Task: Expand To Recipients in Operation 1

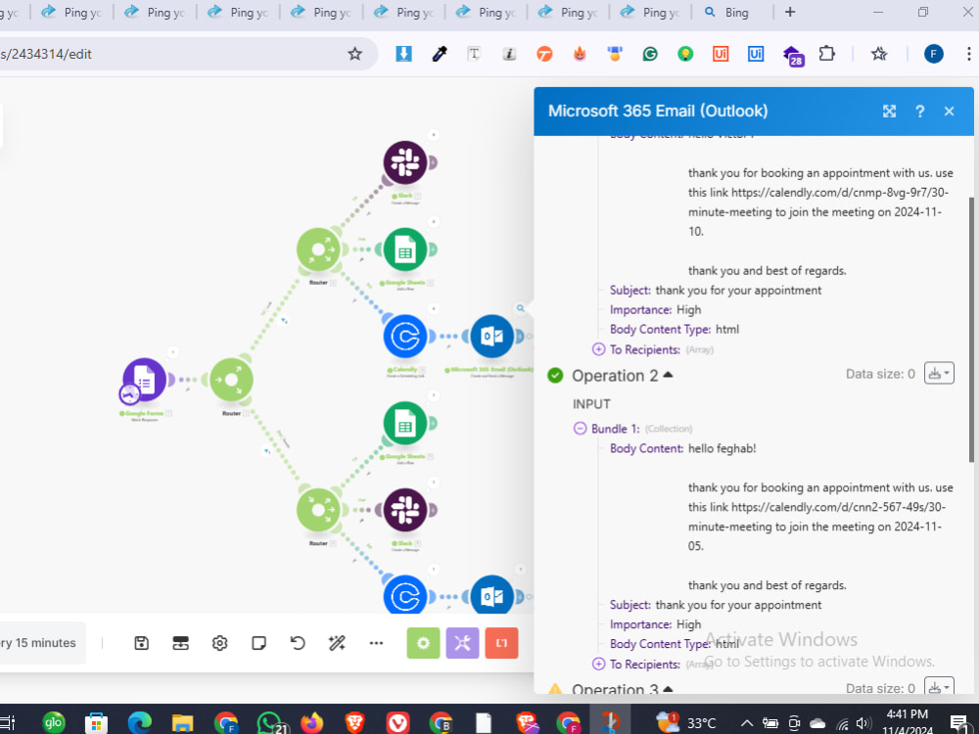Action: click(x=598, y=349)
